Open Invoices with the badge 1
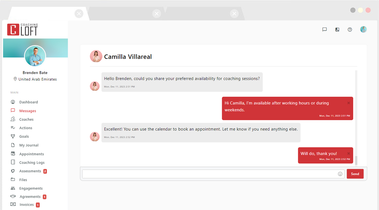Viewport: 379px width, 210px height. (x=26, y=205)
